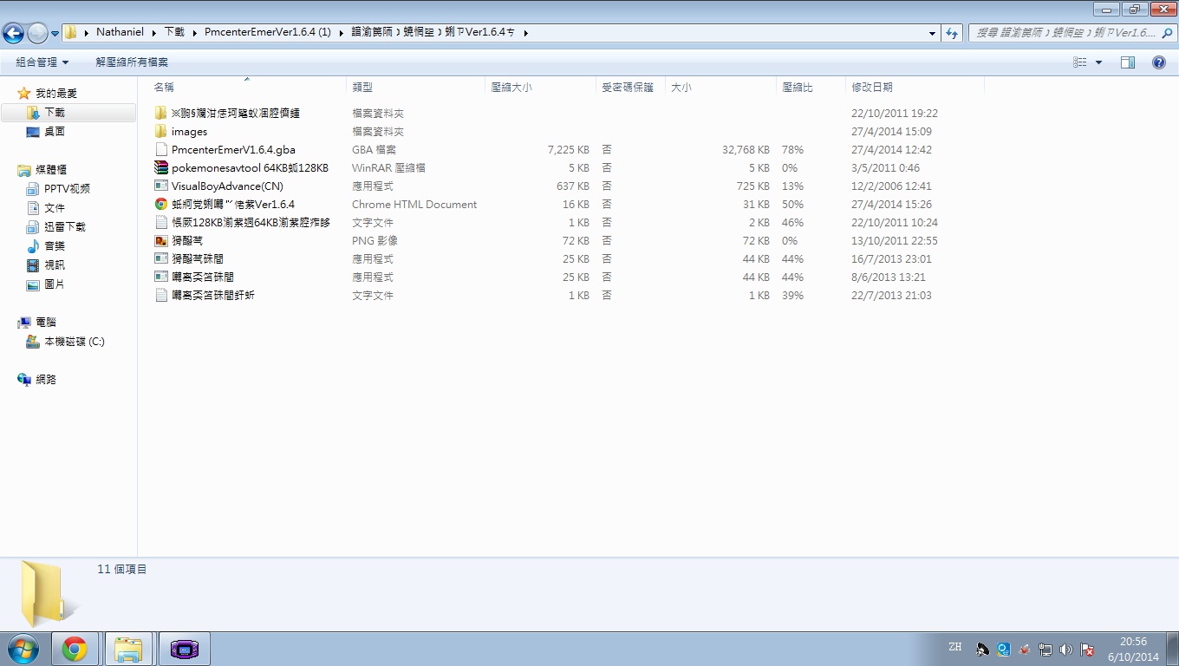
Task: Open the breadcrumb arrow after 下載
Action: (x=195, y=32)
